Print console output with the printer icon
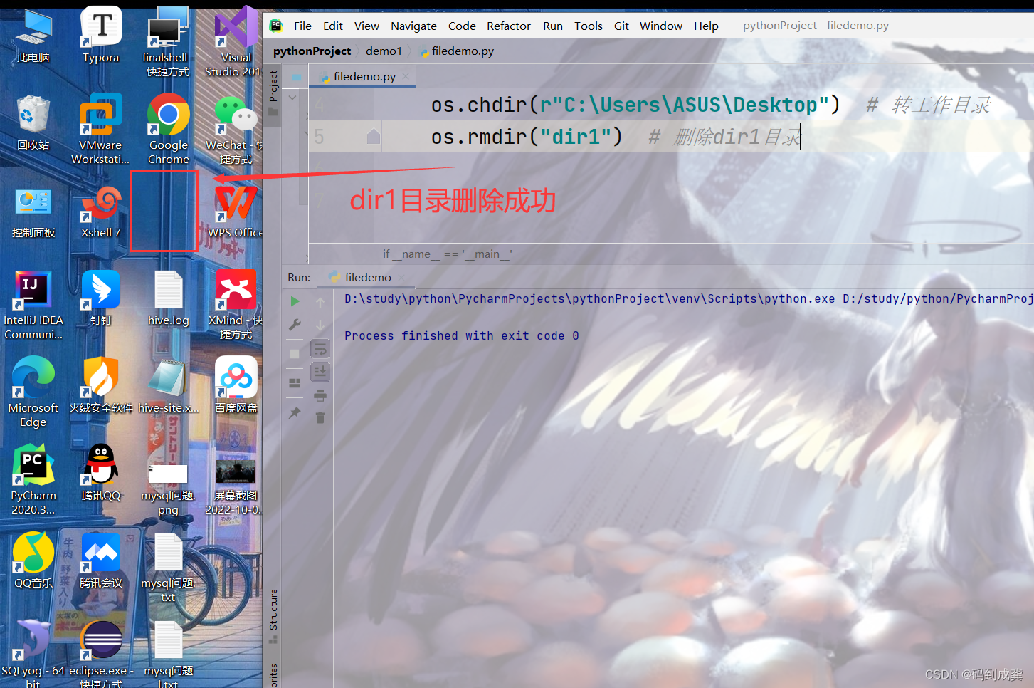 (x=320, y=395)
